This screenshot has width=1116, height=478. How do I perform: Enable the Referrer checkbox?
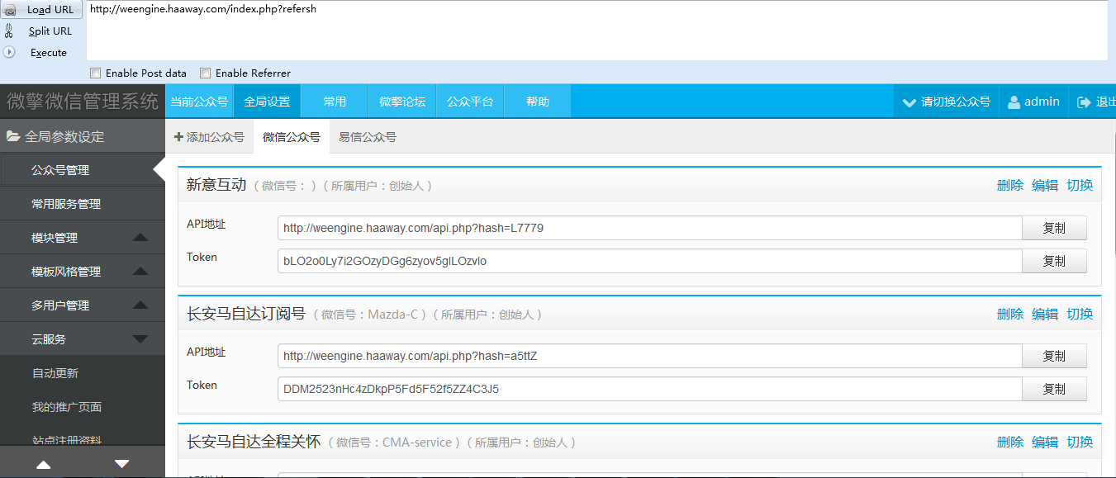pyautogui.click(x=206, y=73)
